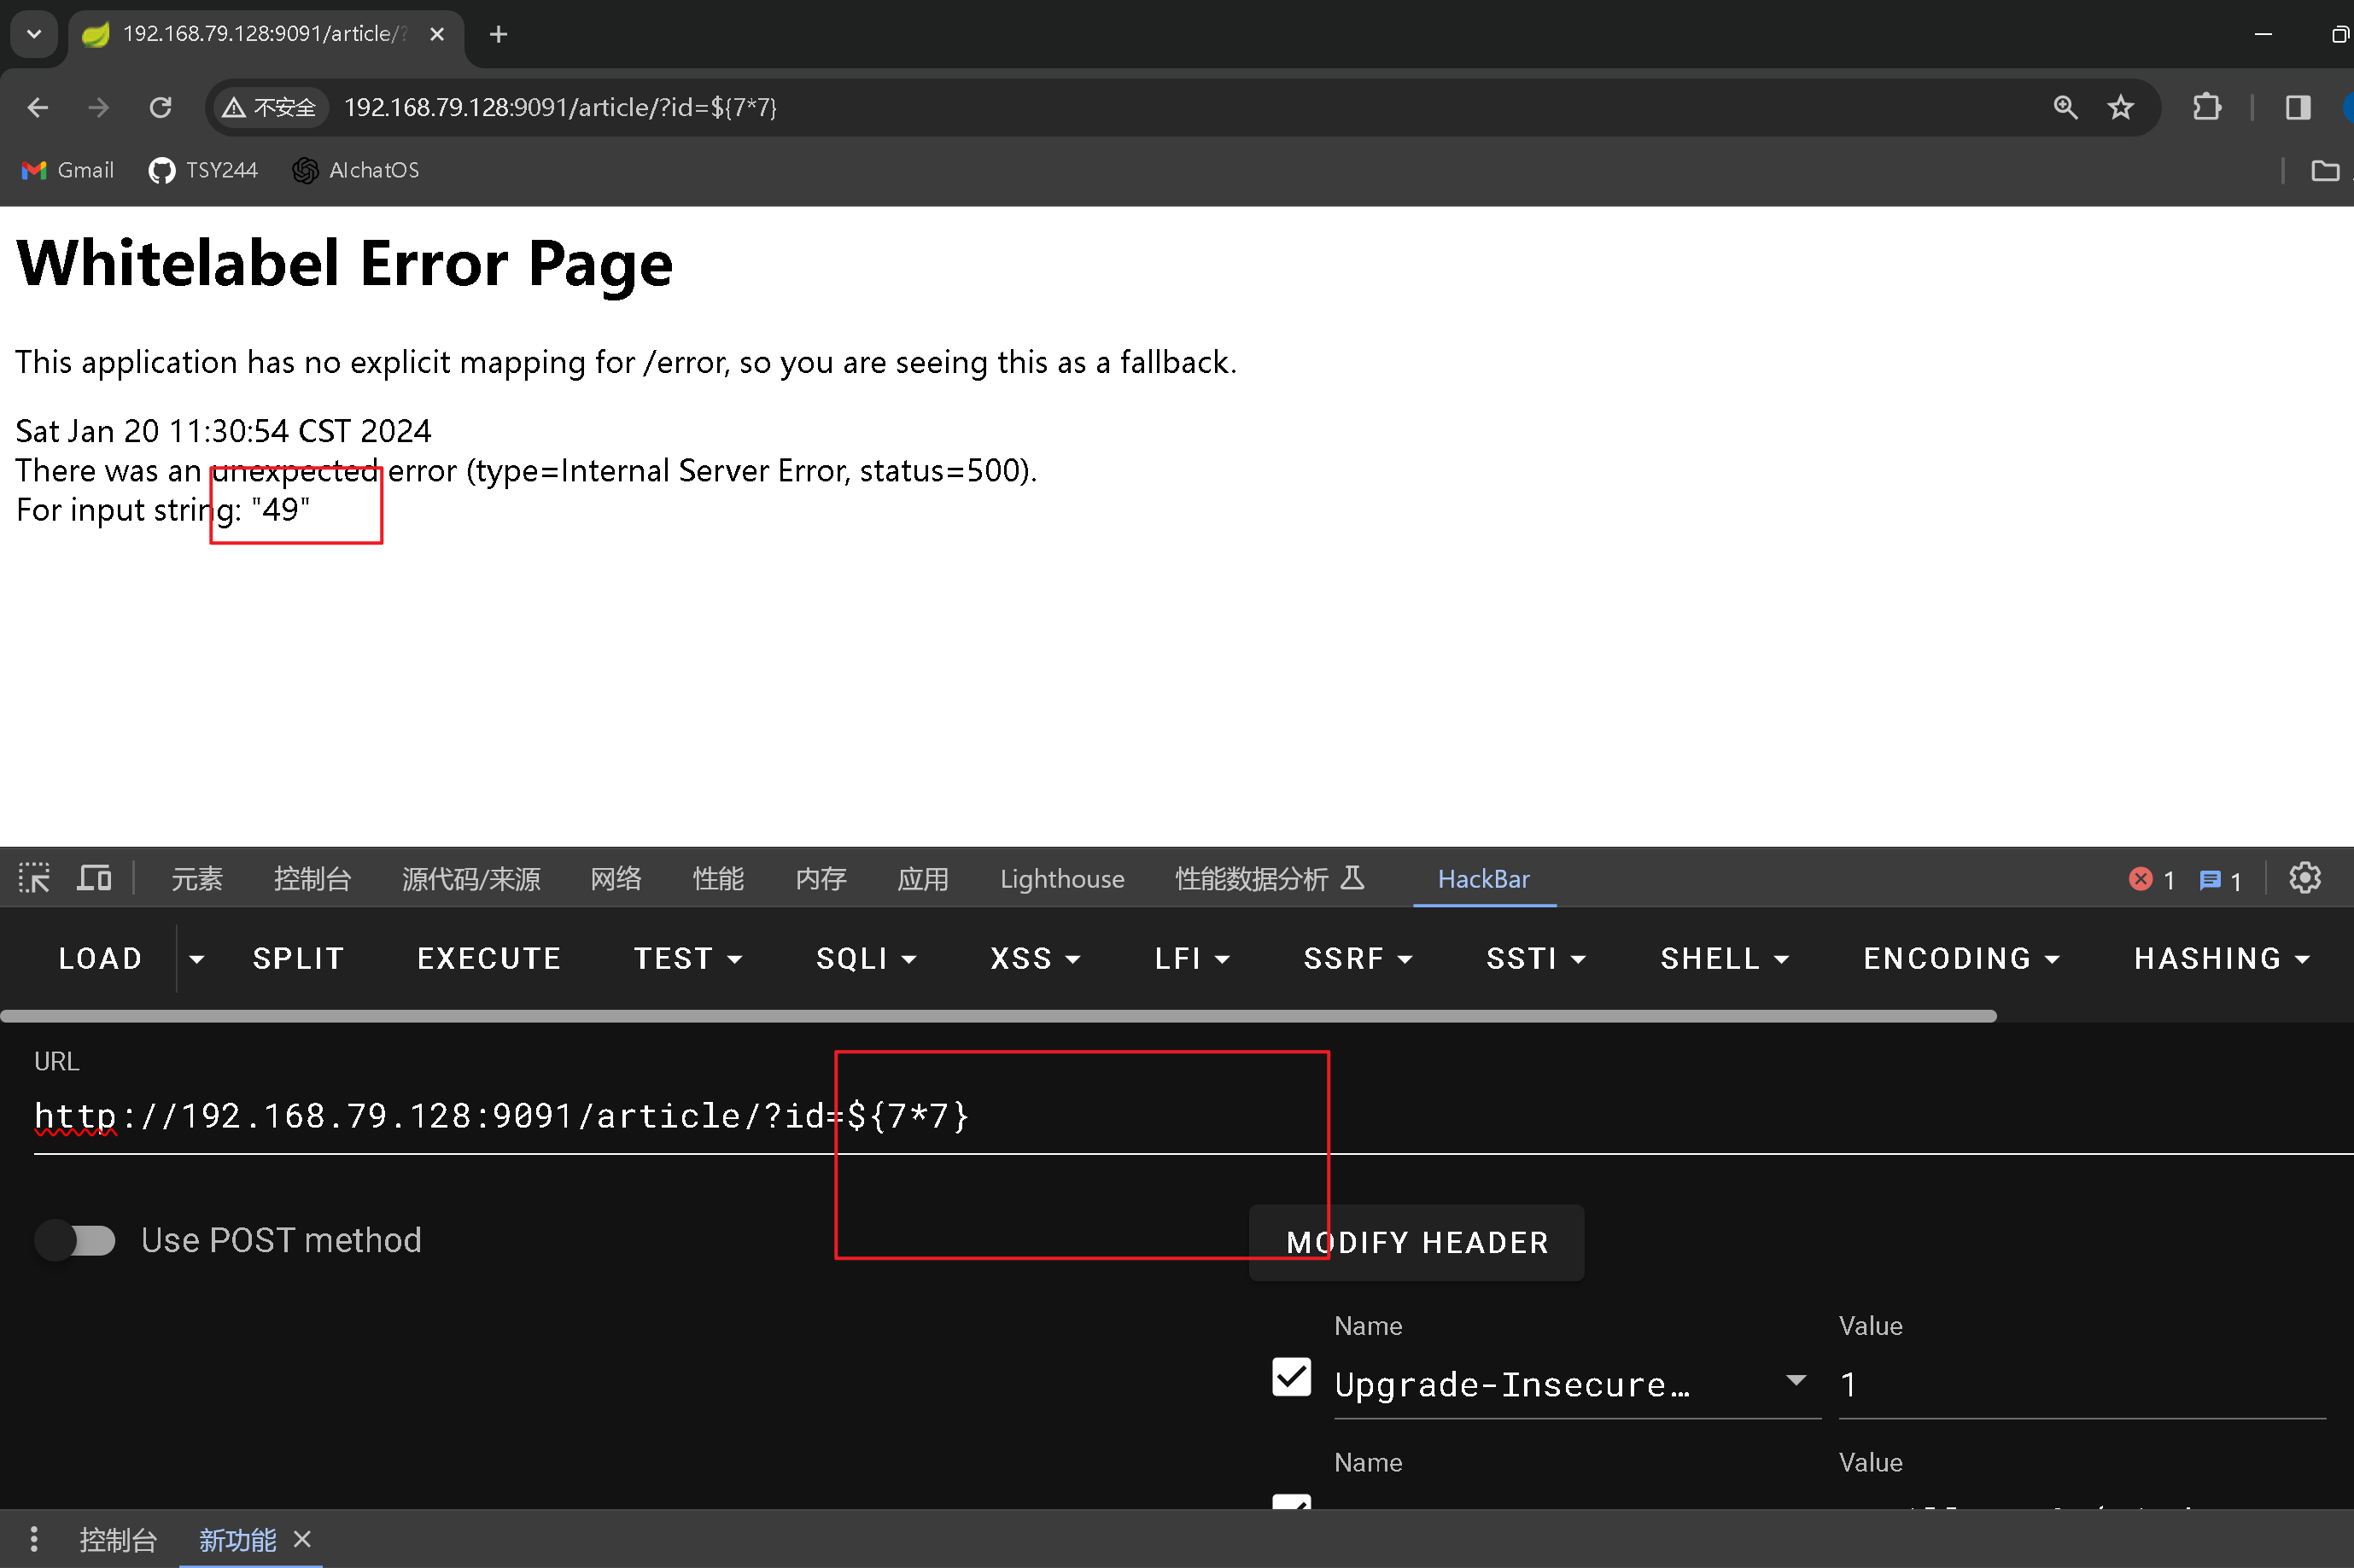Bookmark page with star icon

[x=2121, y=107]
